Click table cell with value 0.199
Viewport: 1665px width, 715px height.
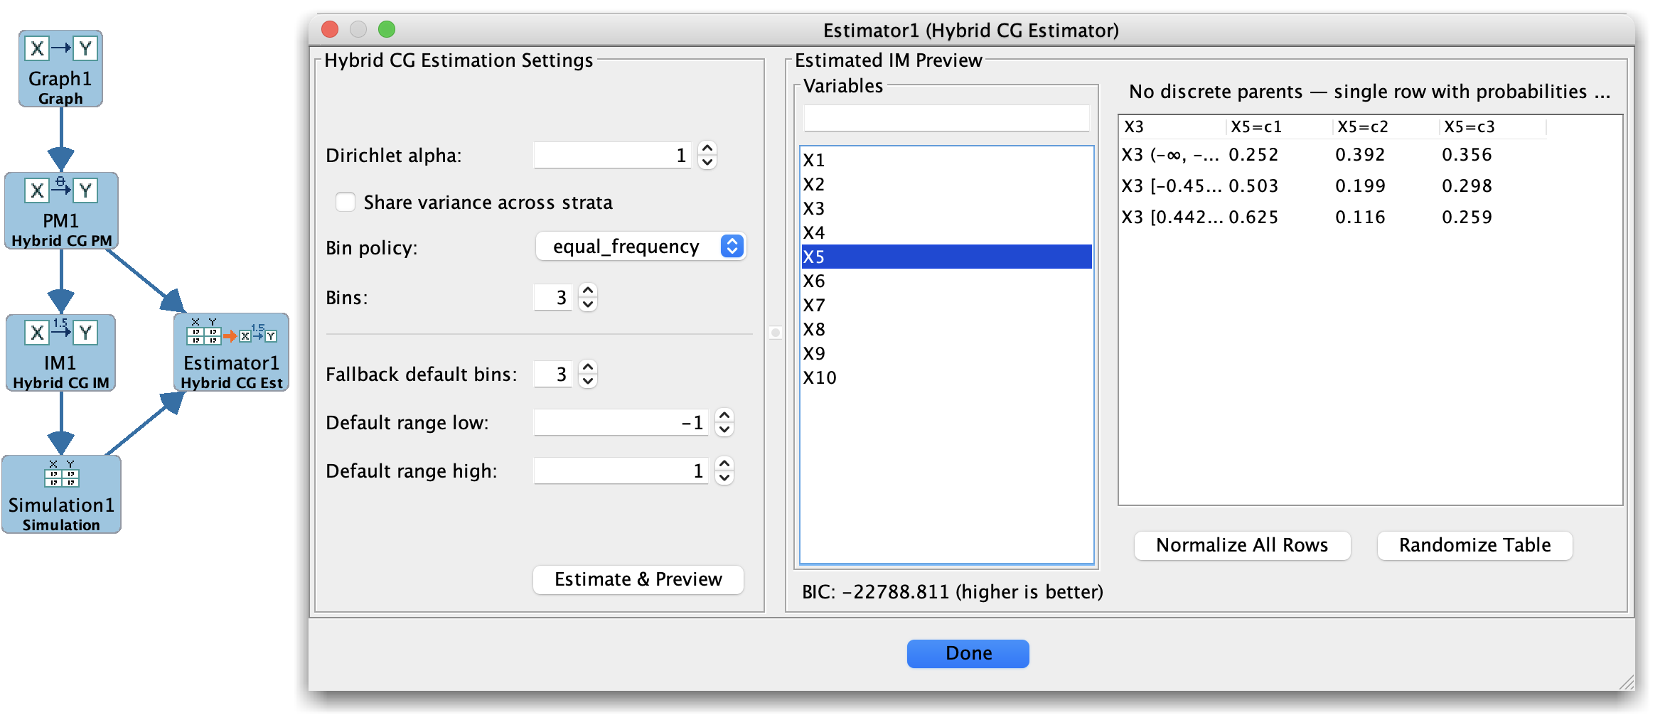[1386, 186]
